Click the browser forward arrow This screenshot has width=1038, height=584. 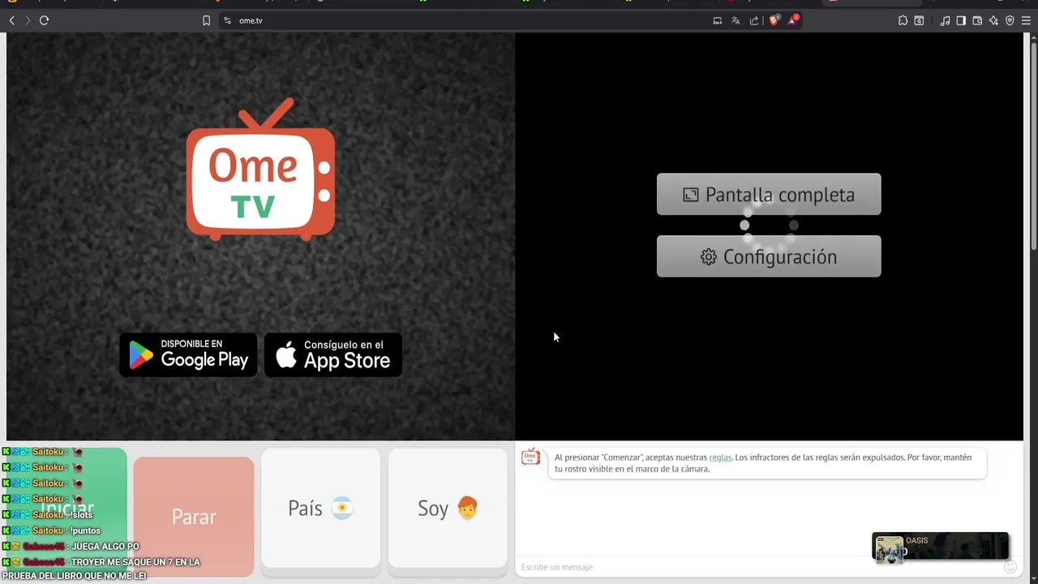(28, 20)
